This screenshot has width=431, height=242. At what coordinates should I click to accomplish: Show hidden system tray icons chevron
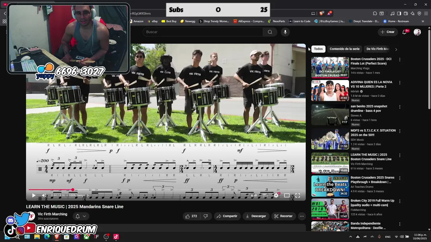tap(350, 237)
